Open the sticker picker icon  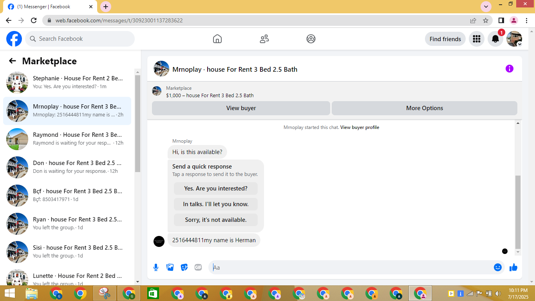coord(184,267)
